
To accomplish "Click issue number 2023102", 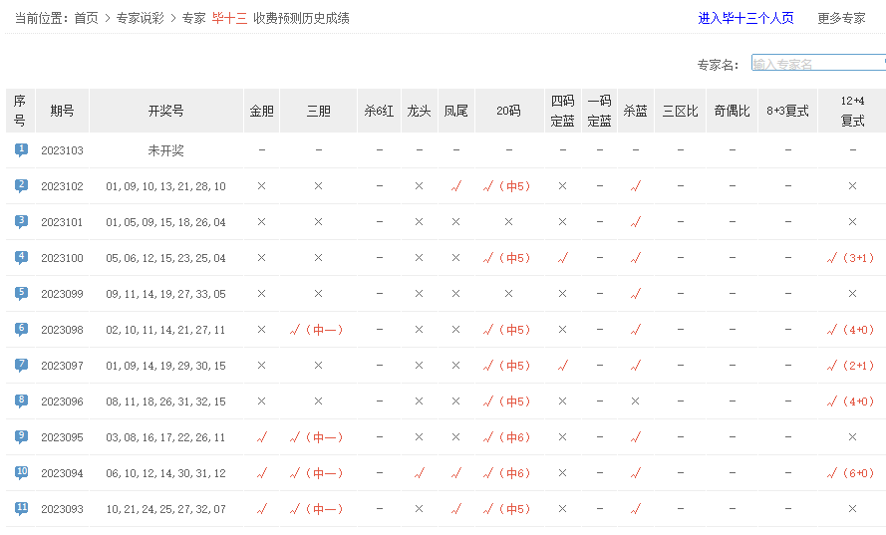I will click(62, 186).
